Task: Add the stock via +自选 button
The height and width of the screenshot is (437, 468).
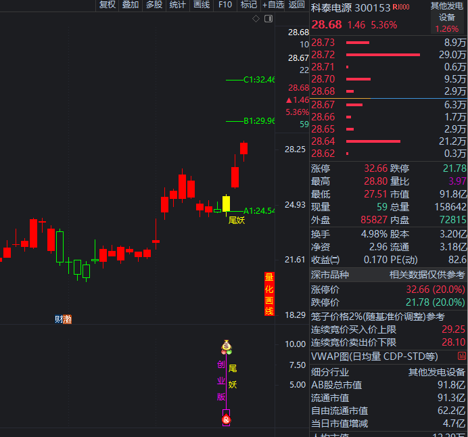Action: pyautogui.click(x=273, y=5)
